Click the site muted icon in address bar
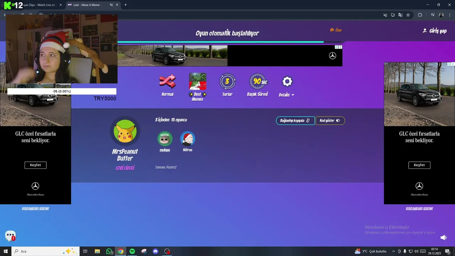This screenshot has height=256, width=455. (x=385, y=15)
